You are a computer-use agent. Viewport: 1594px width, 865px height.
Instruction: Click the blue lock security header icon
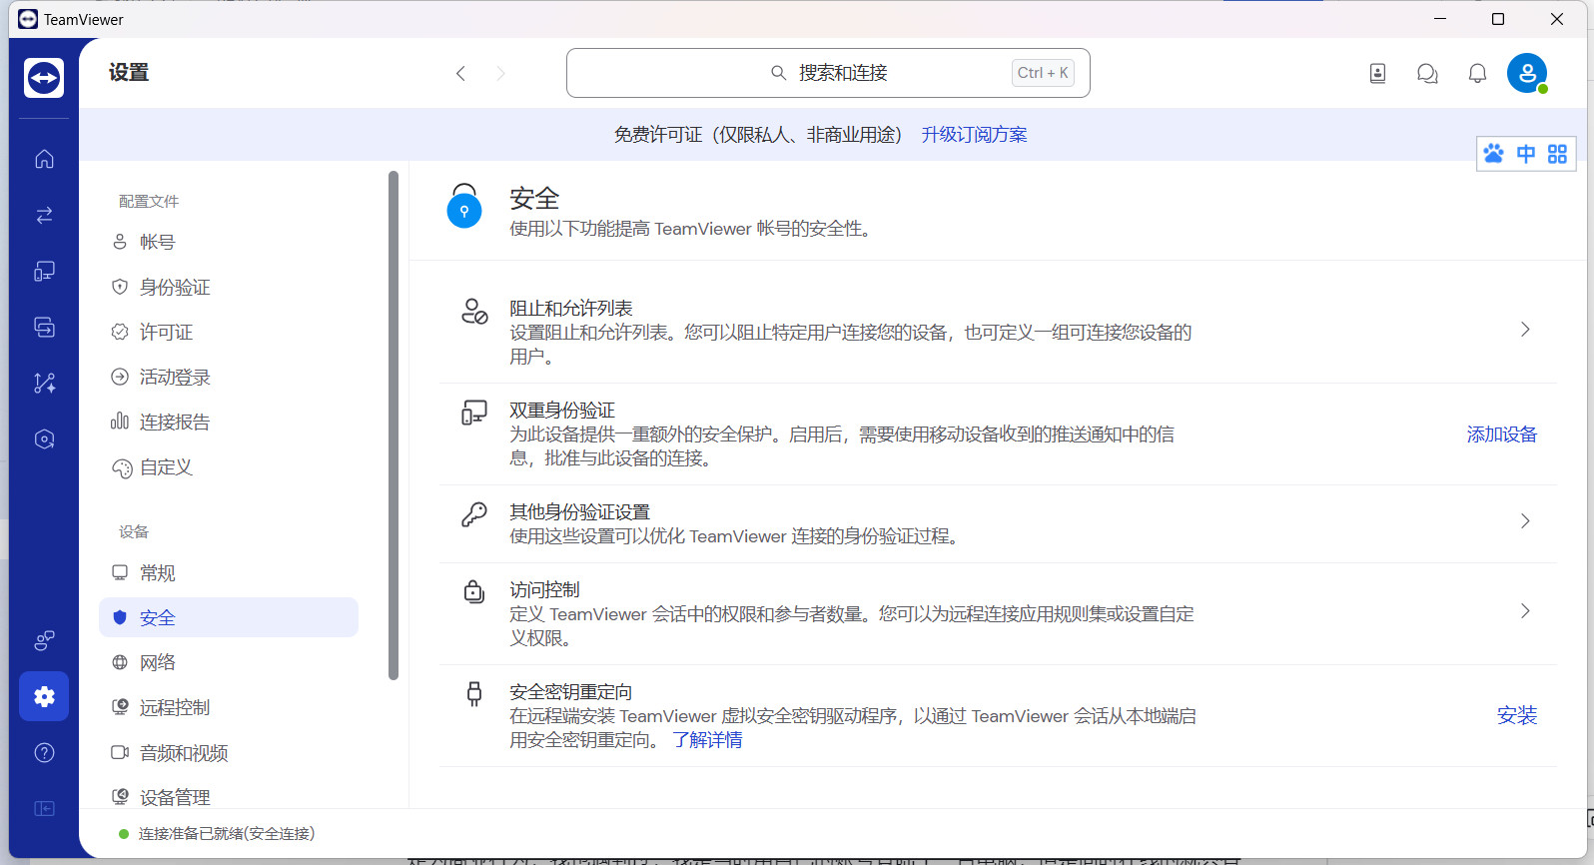pyautogui.click(x=463, y=206)
